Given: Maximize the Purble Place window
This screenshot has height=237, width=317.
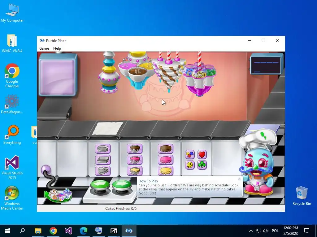Looking at the screenshot, I should (263, 40).
